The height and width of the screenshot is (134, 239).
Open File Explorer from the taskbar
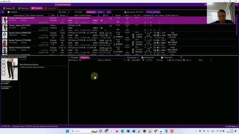[150, 131]
